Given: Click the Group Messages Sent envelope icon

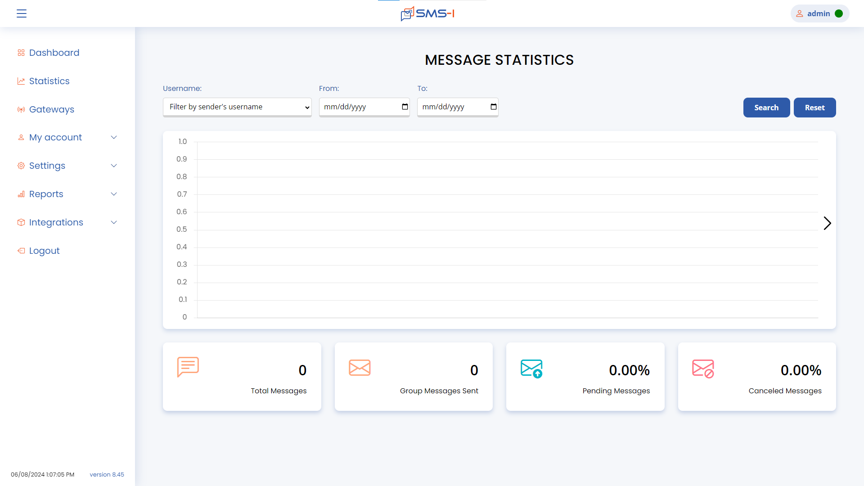Looking at the screenshot, I should click(360, 368).
